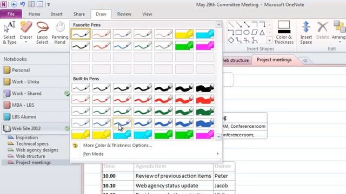The image size is (346, 194).
Task: Pick the parallelogram shape
Action: pos(255,32)
